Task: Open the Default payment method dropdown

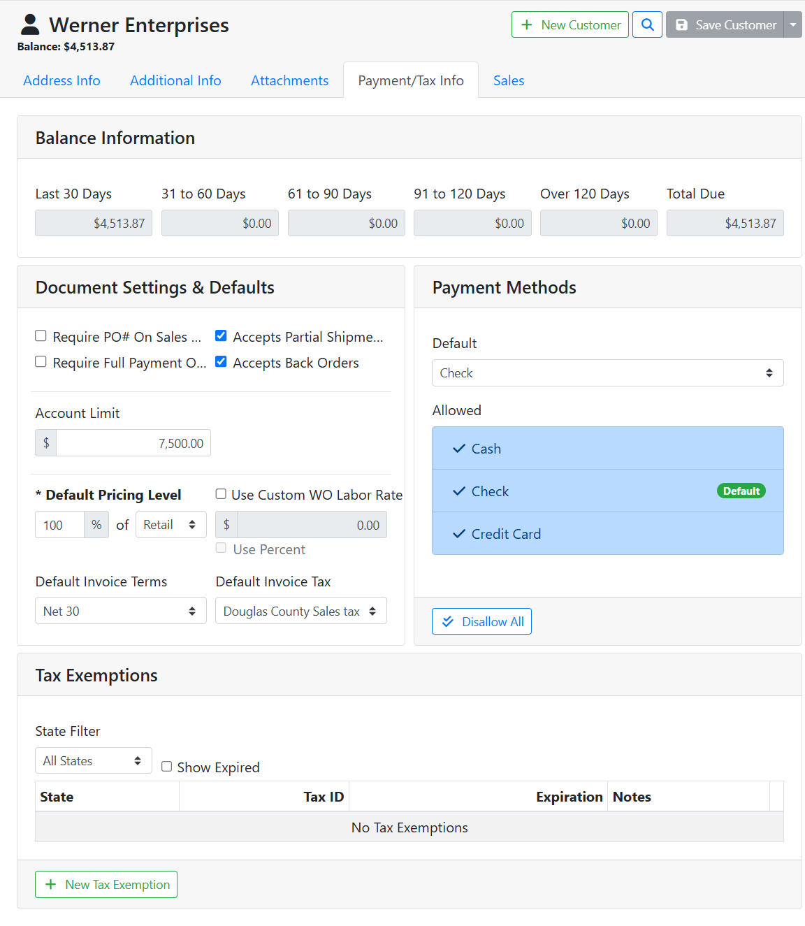Action: pos(607,373)
